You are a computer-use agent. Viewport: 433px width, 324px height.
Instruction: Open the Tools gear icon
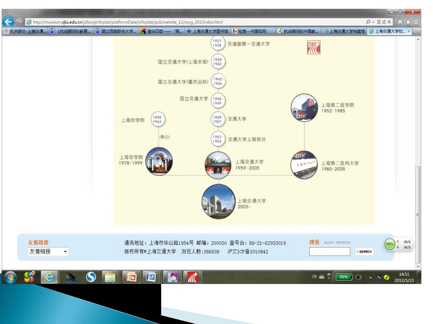416,22
